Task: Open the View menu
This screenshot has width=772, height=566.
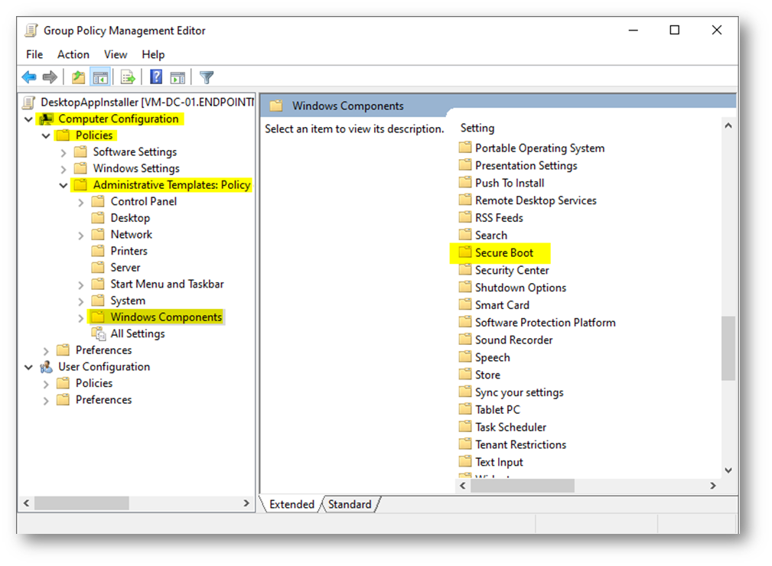Action: click(x=116, y=54)
